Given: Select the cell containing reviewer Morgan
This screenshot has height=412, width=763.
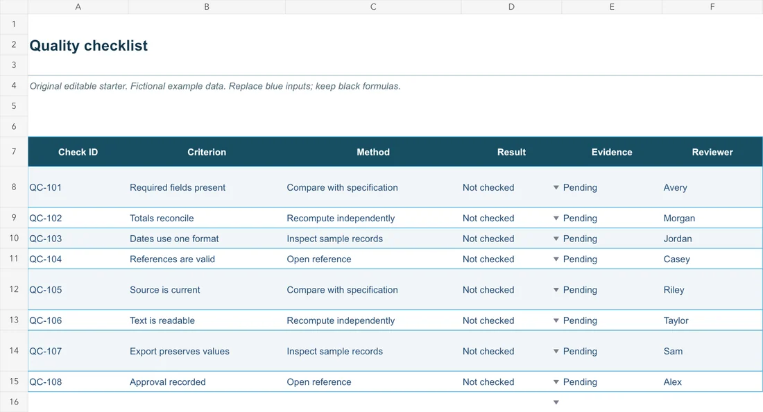Looking at the screenshot, I should tap(712, 218).
